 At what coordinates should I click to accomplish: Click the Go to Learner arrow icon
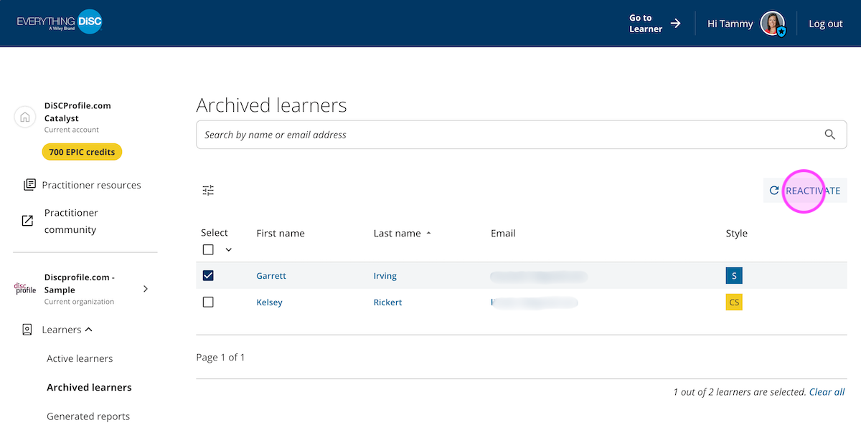676,24
